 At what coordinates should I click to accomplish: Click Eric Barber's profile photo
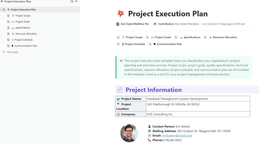[x=129, y=133]
